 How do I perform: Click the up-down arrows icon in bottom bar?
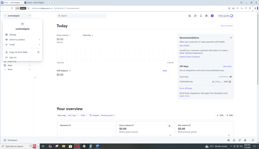[x=240, y=140]
